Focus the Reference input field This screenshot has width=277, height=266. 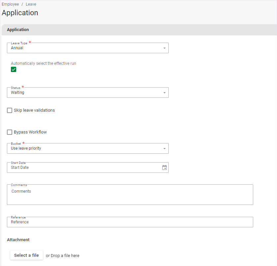pos(130,222)
